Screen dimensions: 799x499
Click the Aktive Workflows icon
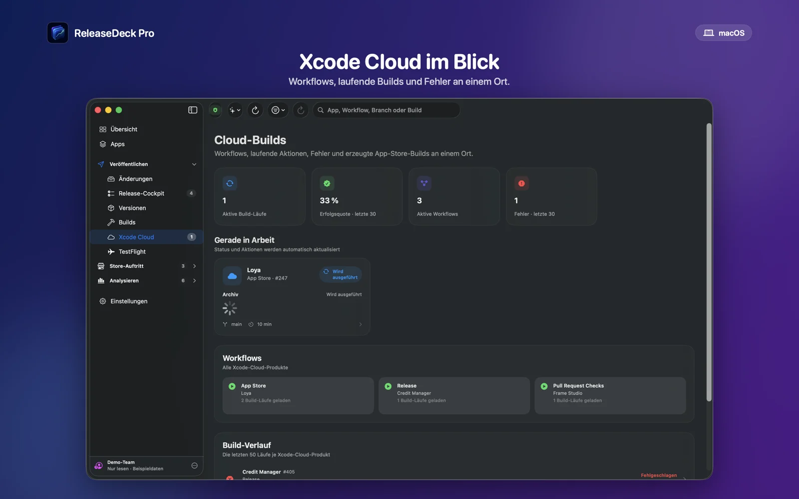(x=424, y=183)
